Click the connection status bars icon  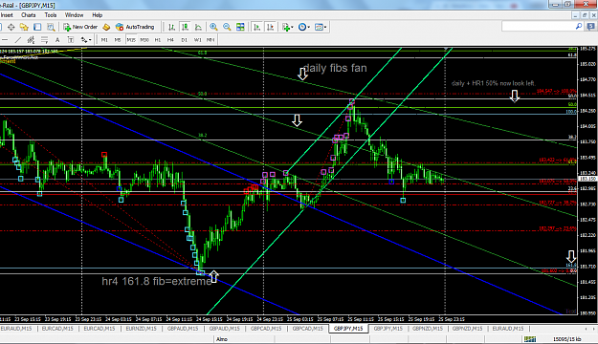530,339
